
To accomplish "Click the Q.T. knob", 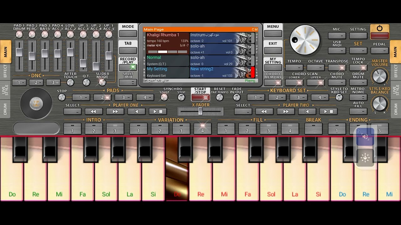I will click(86, 82).
